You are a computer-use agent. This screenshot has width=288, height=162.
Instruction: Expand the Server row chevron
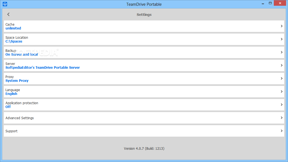pos(281,65)
